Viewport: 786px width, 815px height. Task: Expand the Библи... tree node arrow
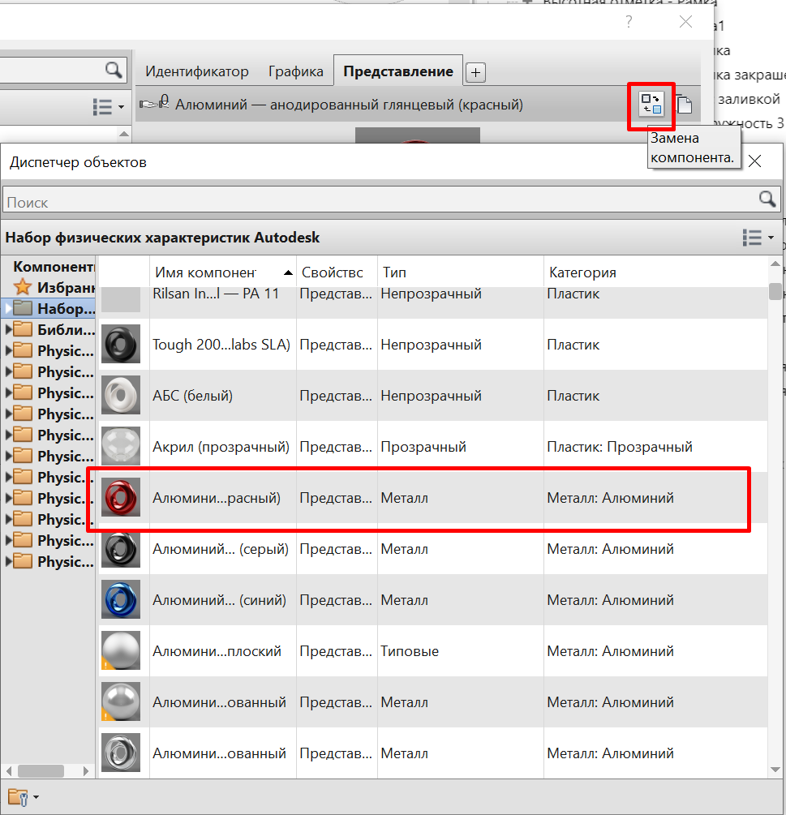8,329
